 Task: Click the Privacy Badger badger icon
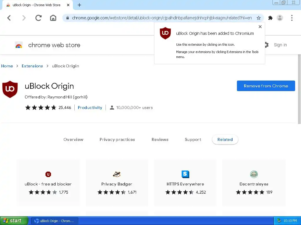pos(117,174)
